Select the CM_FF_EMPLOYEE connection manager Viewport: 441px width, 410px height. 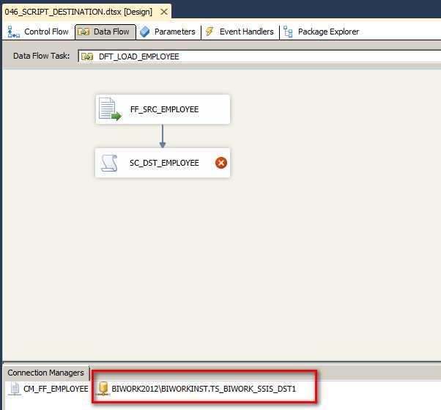[48, 389]
